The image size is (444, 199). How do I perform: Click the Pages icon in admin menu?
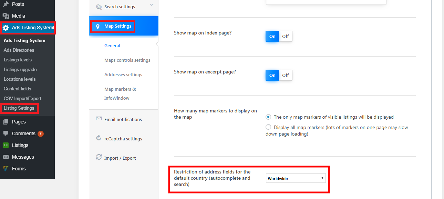coord(6,122)
